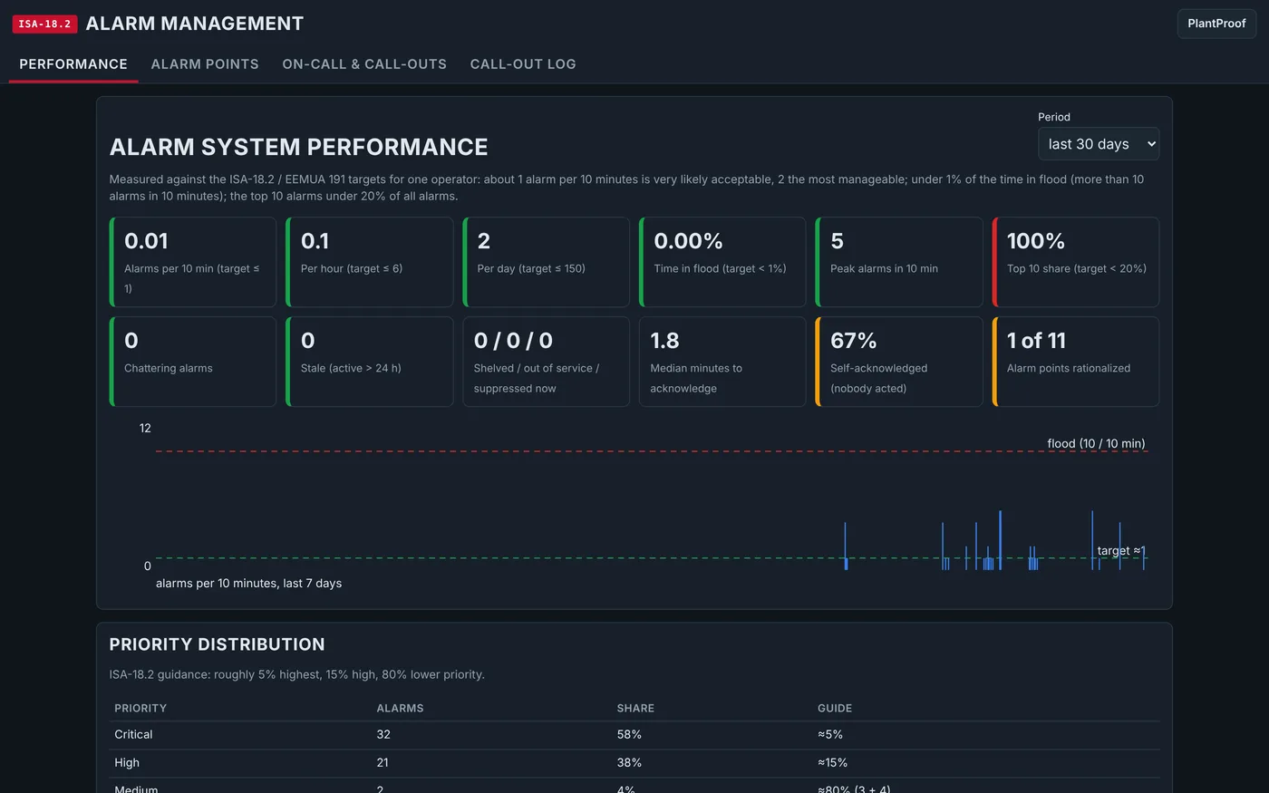The image size is (1269, 793).
Task: Click the ISA-18.2 guidance description text
Action: coord(297,674)
